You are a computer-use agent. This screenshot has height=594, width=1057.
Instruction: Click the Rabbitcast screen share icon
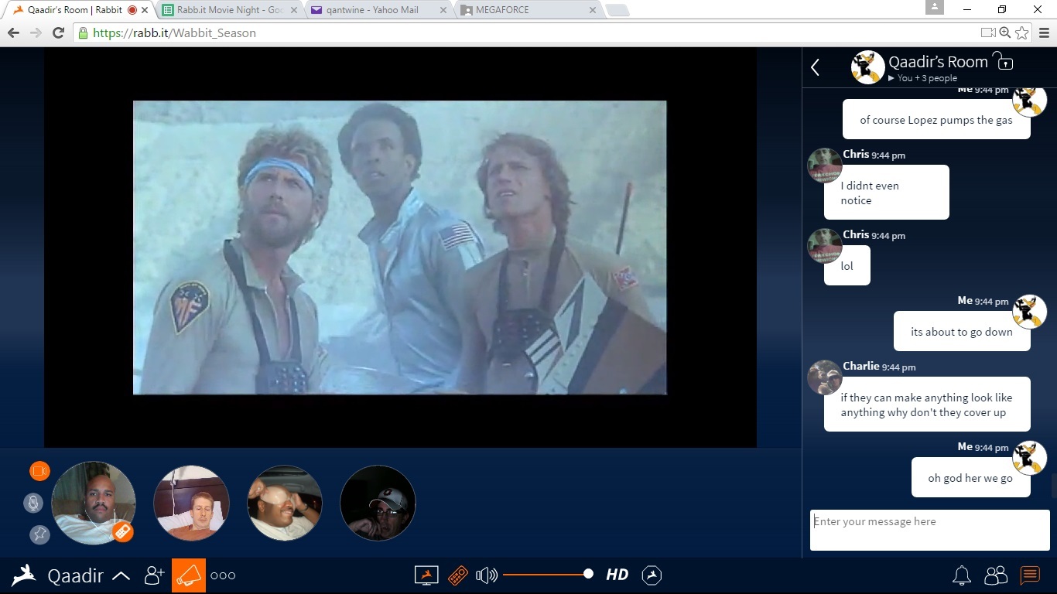[x=426, y=575]
